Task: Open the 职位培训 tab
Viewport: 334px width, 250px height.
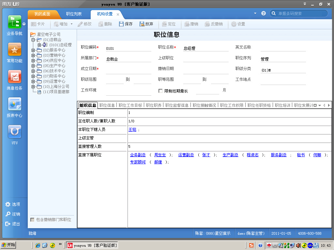Action: click(x=282, y=105)
